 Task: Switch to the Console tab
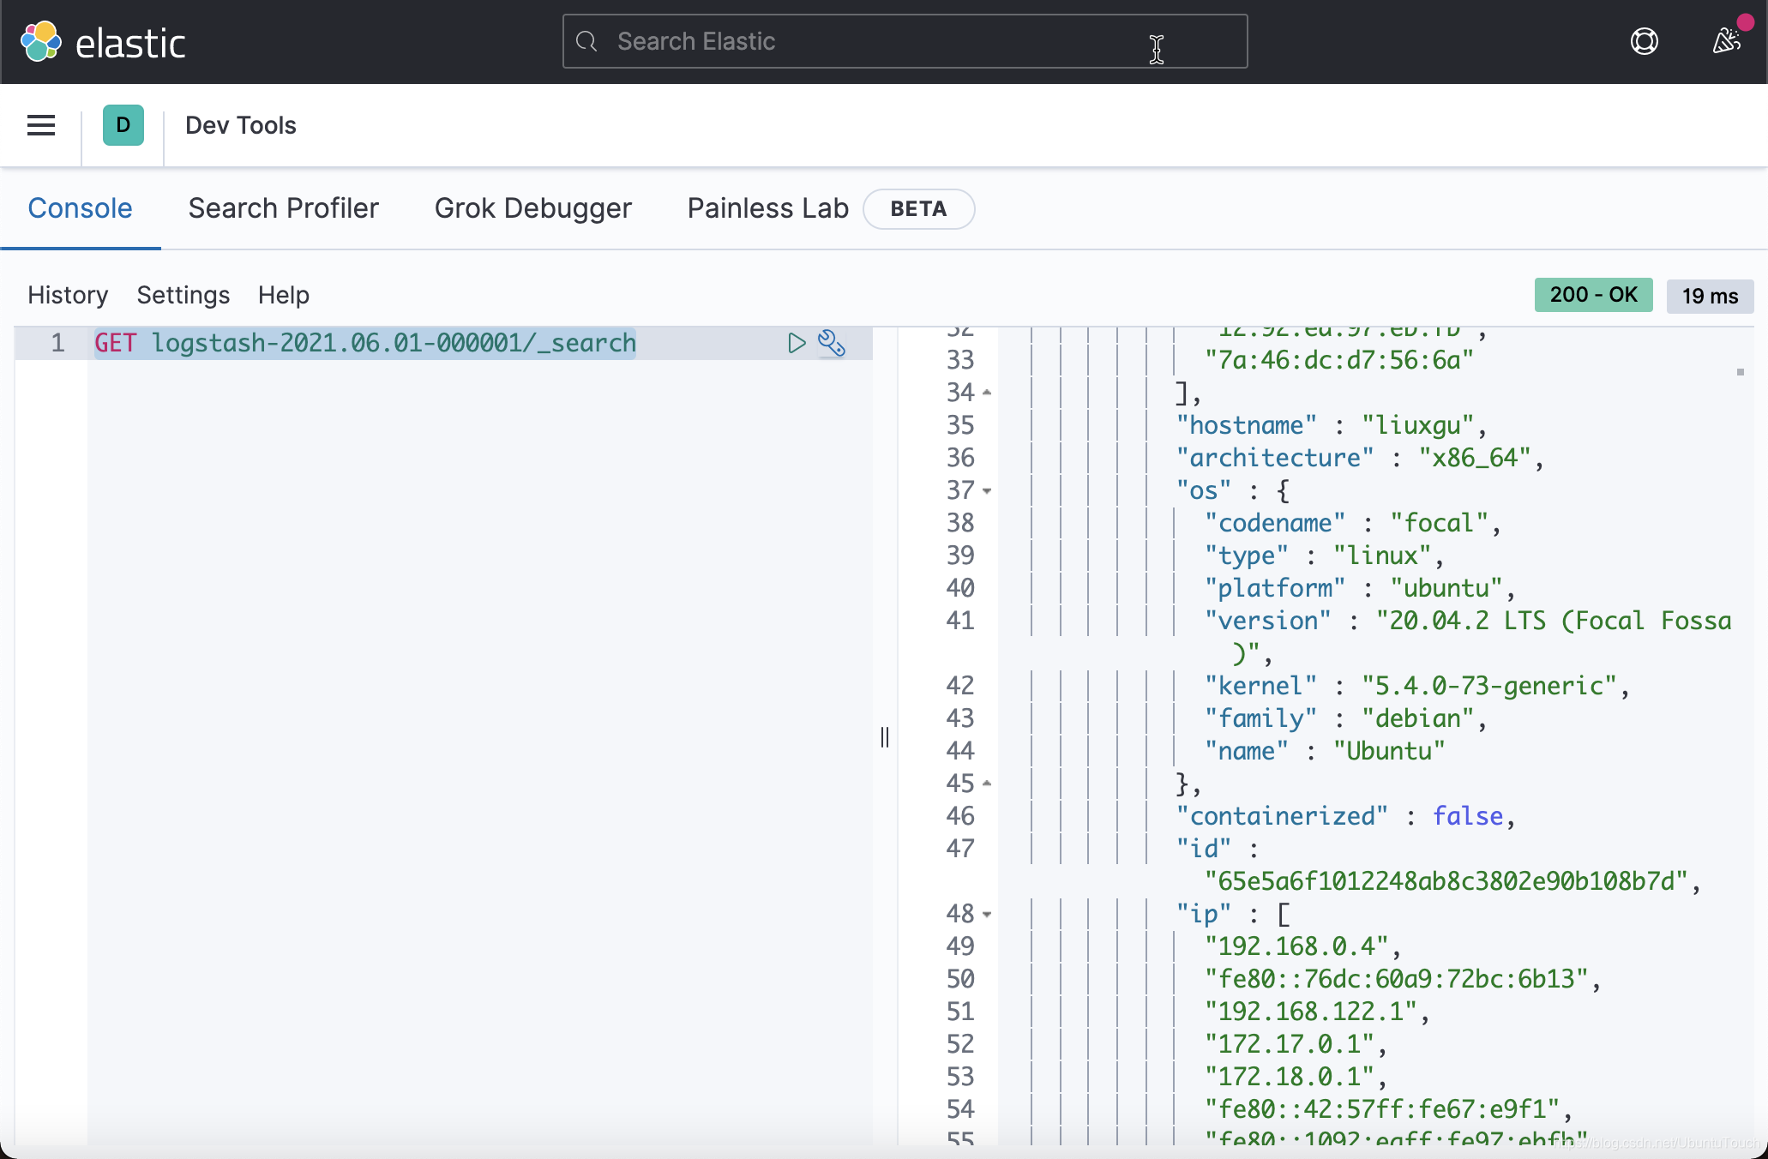[x=80, y=208]
